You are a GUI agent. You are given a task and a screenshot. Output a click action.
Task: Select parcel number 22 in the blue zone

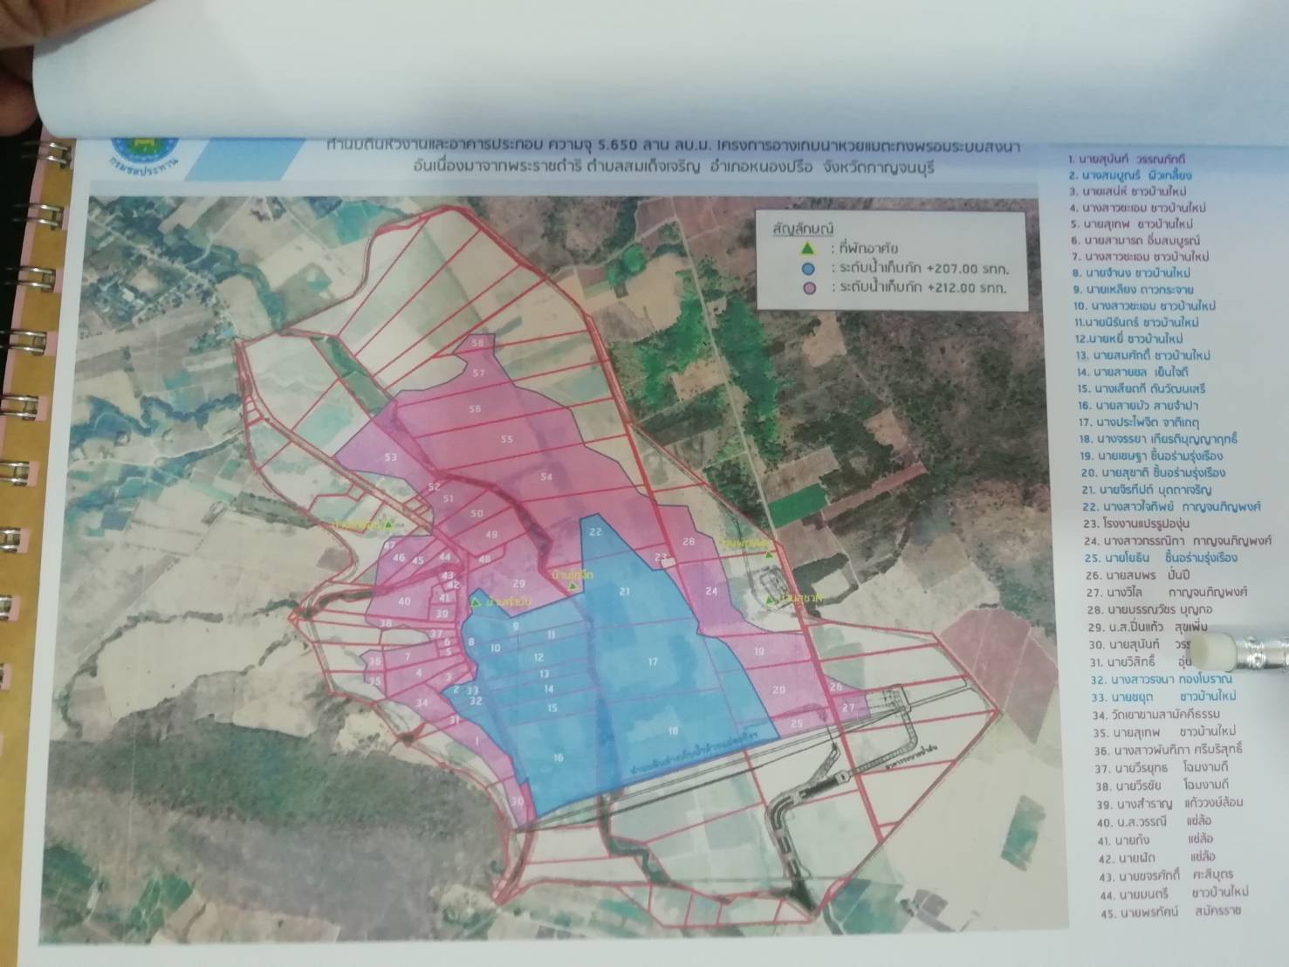595,532
